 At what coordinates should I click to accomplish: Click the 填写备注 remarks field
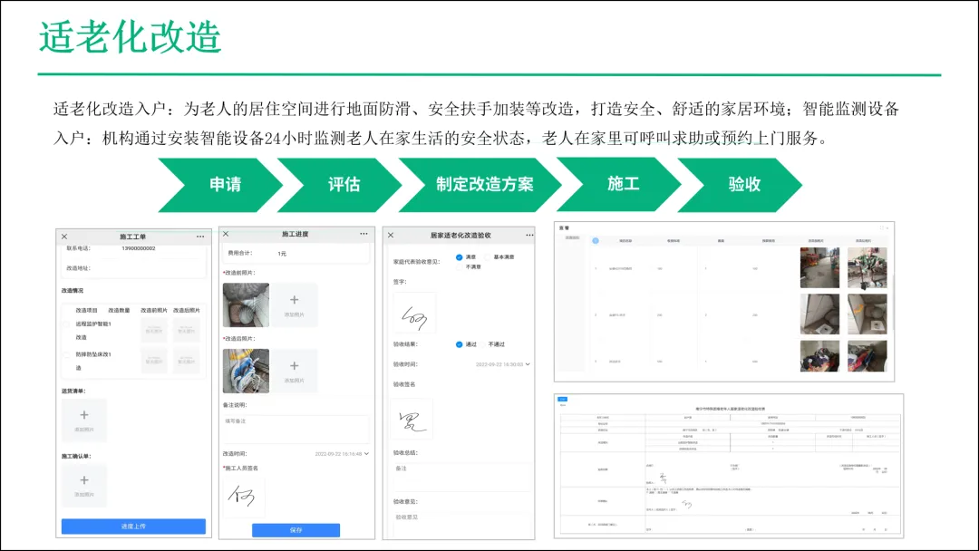296,429
